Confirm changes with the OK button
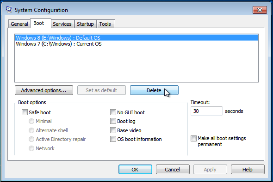Viewport: 273px width, 182px height. [x=135, y=170]
